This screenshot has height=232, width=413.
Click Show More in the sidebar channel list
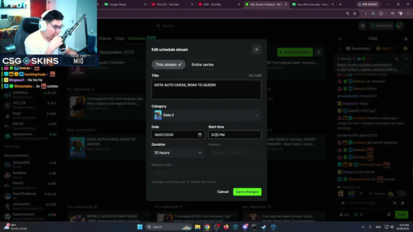coord(12,147)
